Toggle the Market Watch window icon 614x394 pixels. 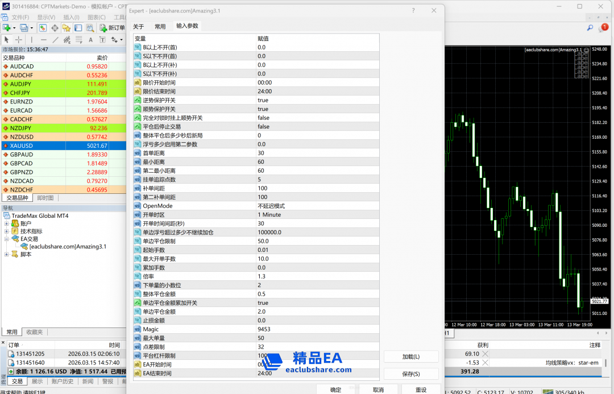click(43, 28)
